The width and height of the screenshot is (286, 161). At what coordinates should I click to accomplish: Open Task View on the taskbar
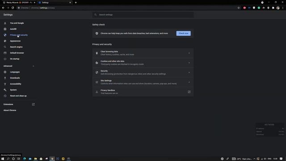click(19, 159)
